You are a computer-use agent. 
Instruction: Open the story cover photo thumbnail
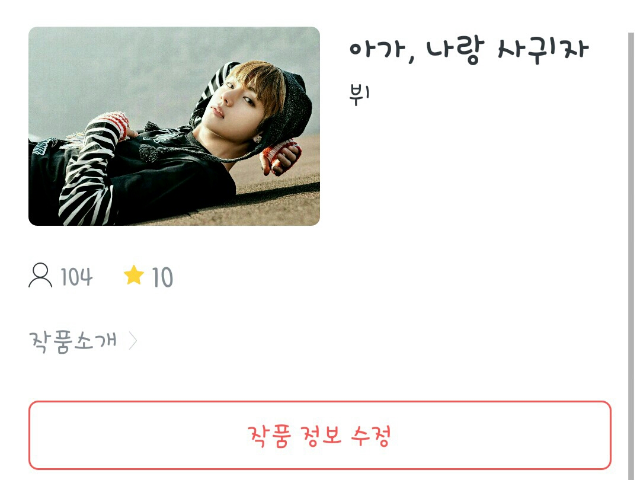(174, 126)
